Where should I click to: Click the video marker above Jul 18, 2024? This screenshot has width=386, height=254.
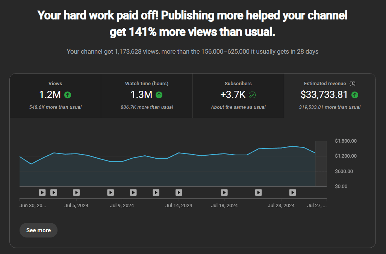coord(224,192)
